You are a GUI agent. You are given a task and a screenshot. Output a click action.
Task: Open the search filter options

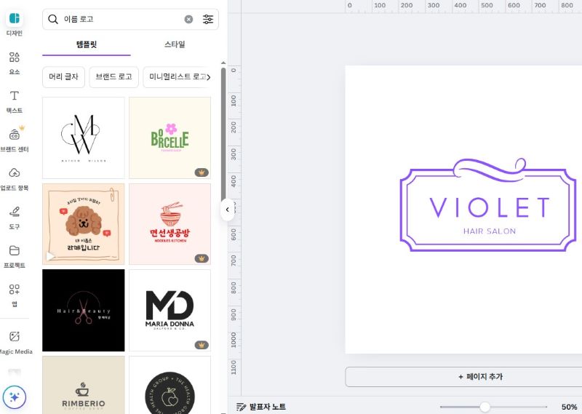[x=208, y=20]
